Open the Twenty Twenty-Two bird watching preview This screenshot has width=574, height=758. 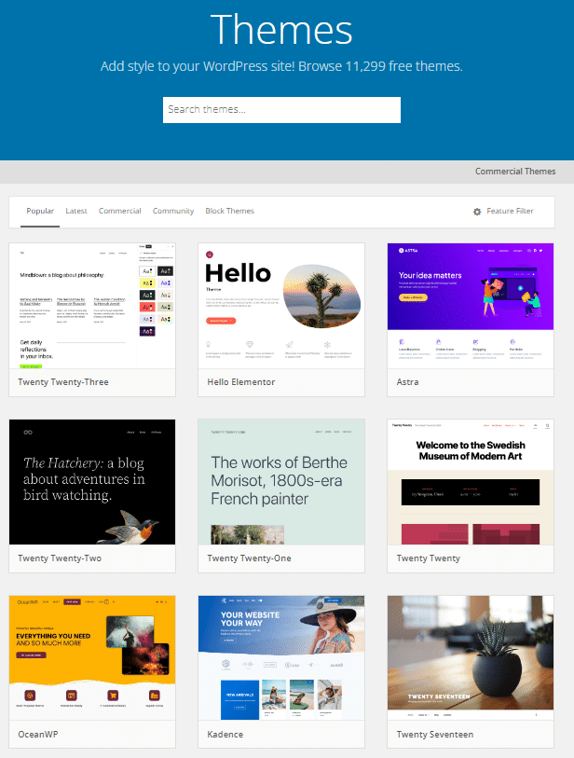(x=92, y=482)
